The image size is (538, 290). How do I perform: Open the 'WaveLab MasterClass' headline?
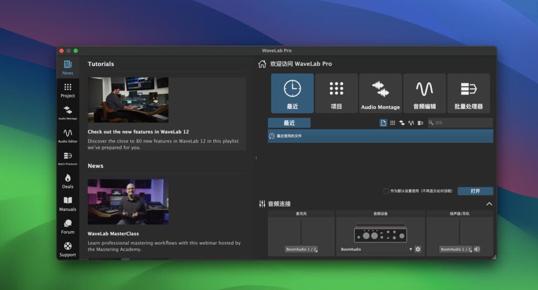(113, 234)
